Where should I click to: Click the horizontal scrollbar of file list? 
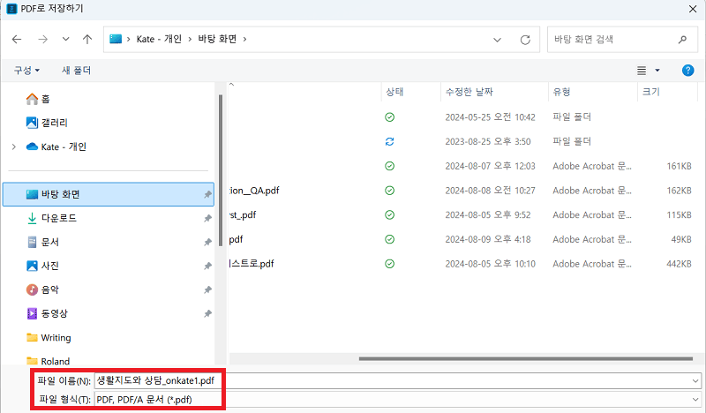coord(525,359)
